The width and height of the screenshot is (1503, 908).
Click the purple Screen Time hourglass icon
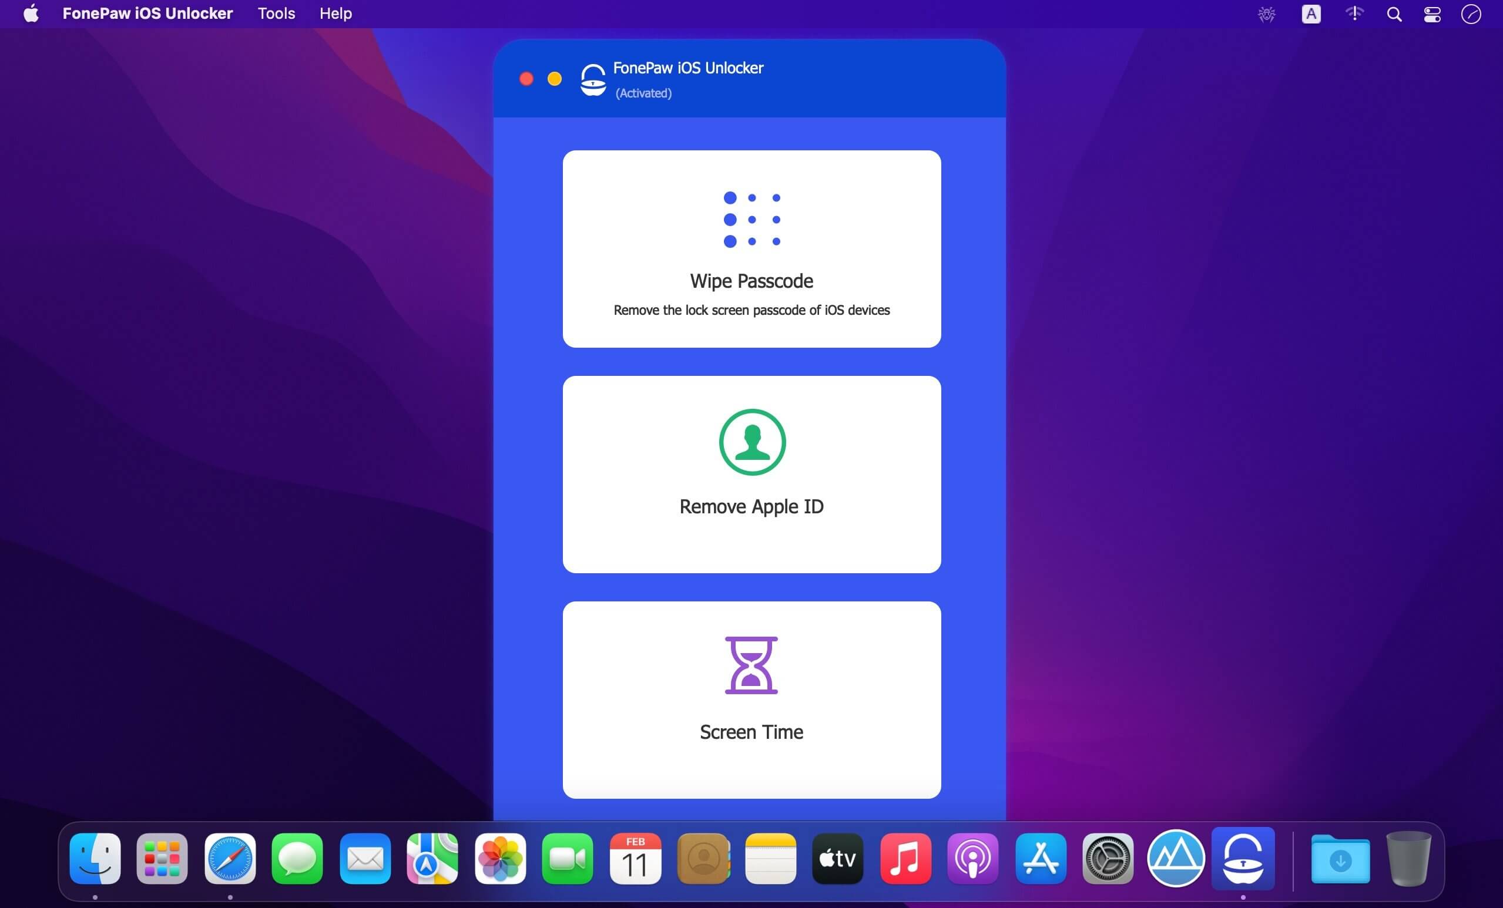[x=751, y=665]
